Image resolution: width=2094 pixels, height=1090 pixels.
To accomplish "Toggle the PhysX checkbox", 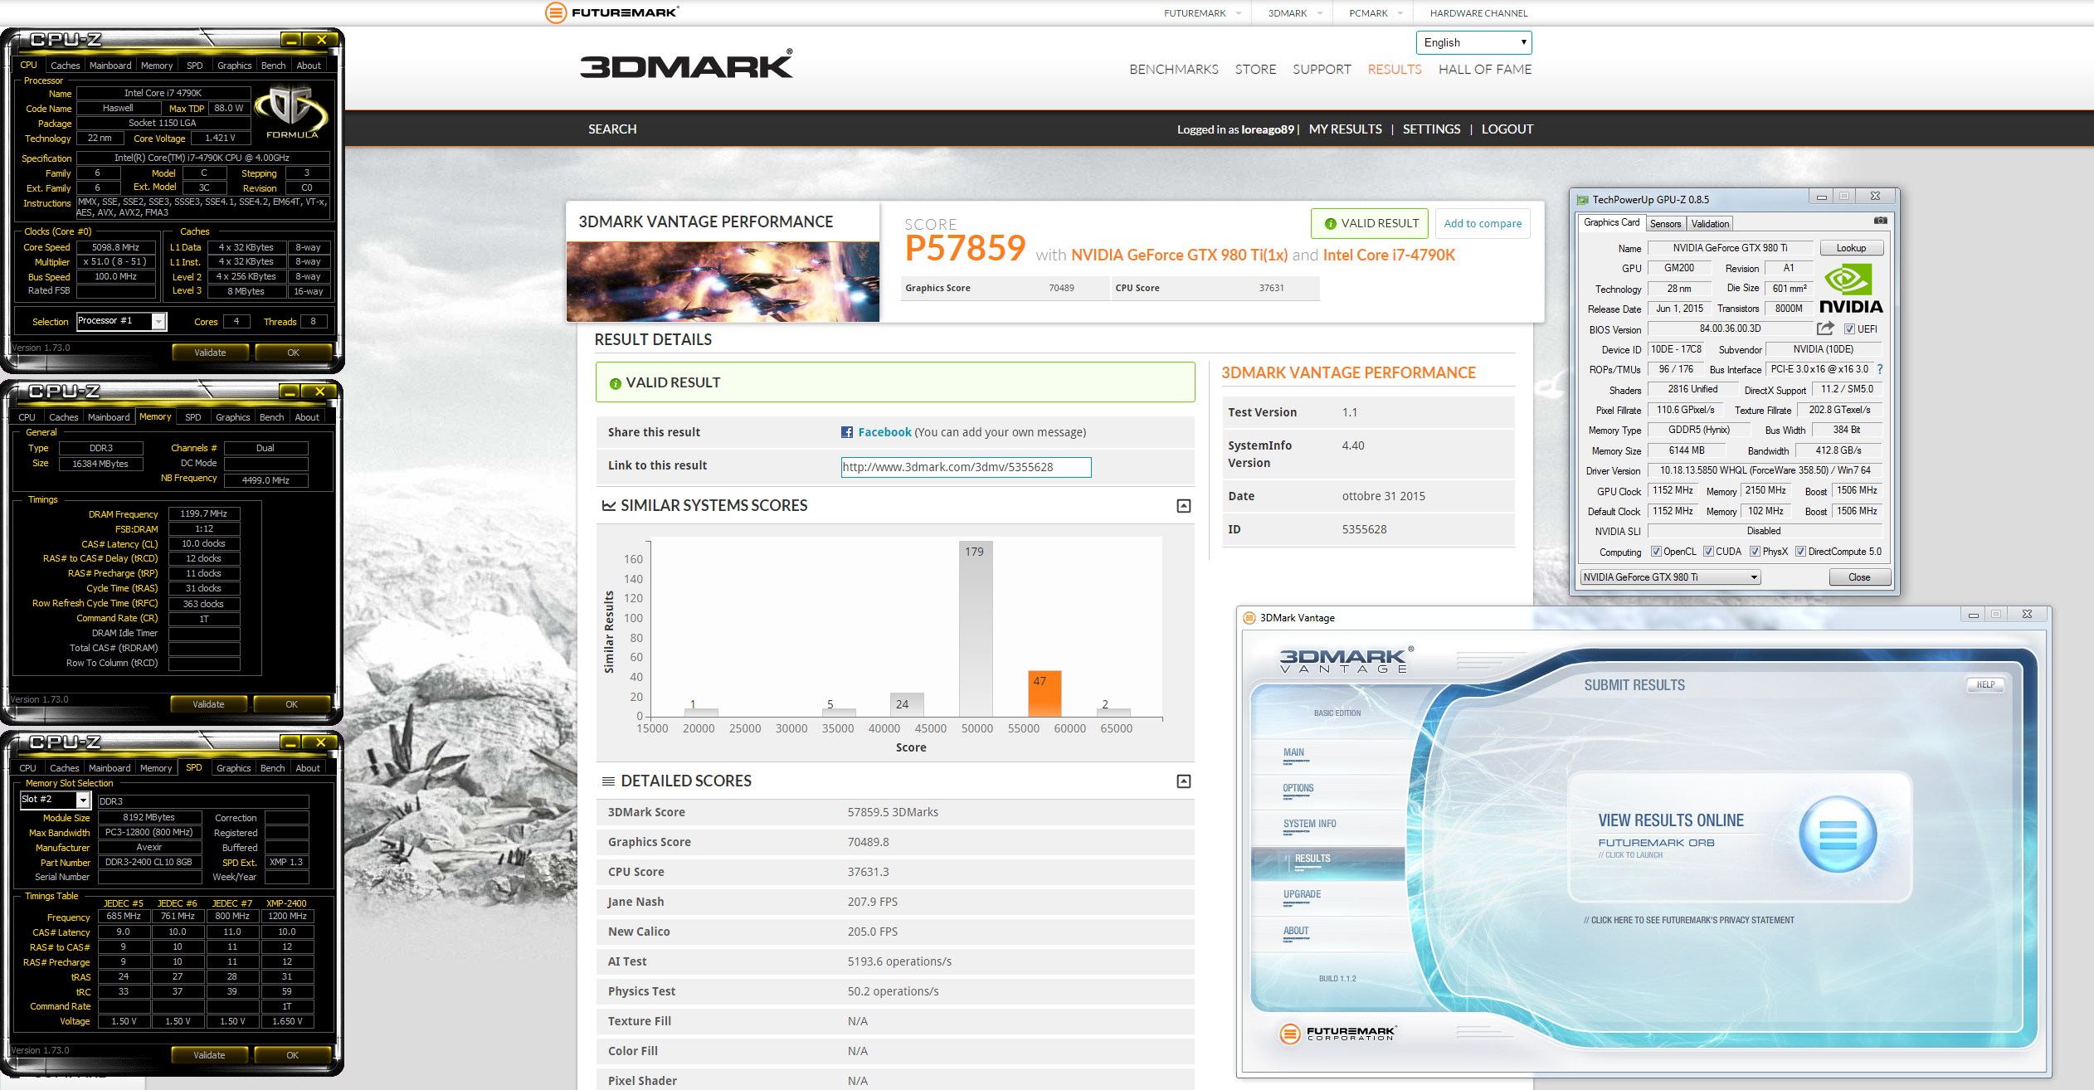I will (x=1755, y=552).
